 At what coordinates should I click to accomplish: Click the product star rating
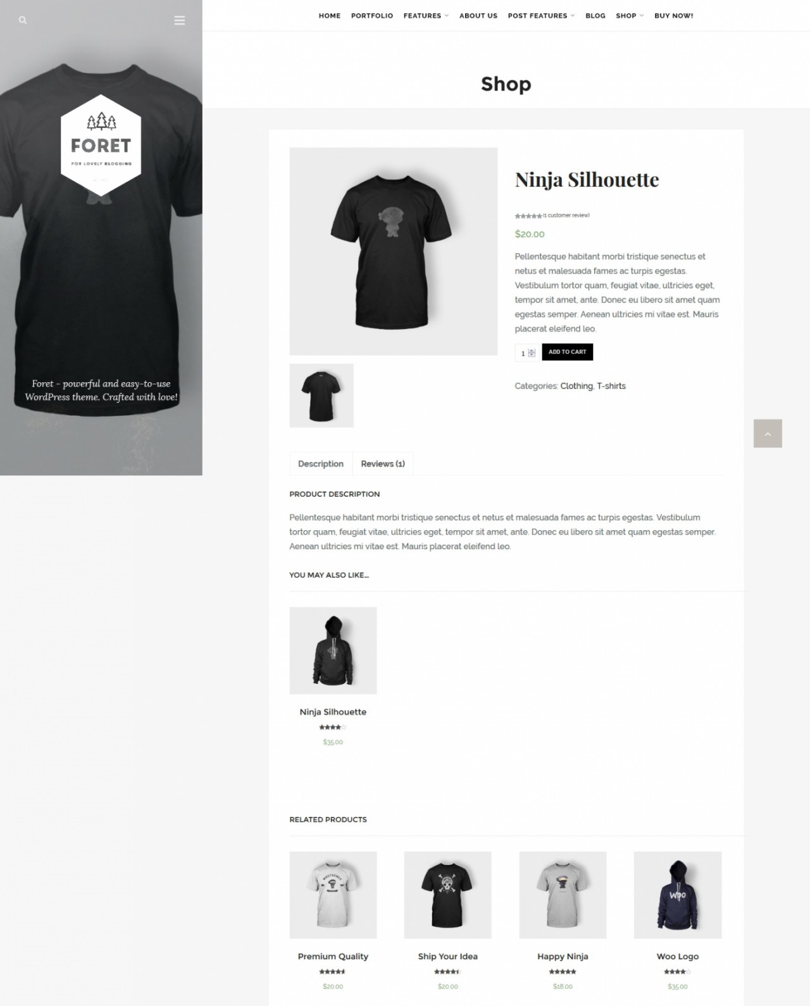(528, 216)
